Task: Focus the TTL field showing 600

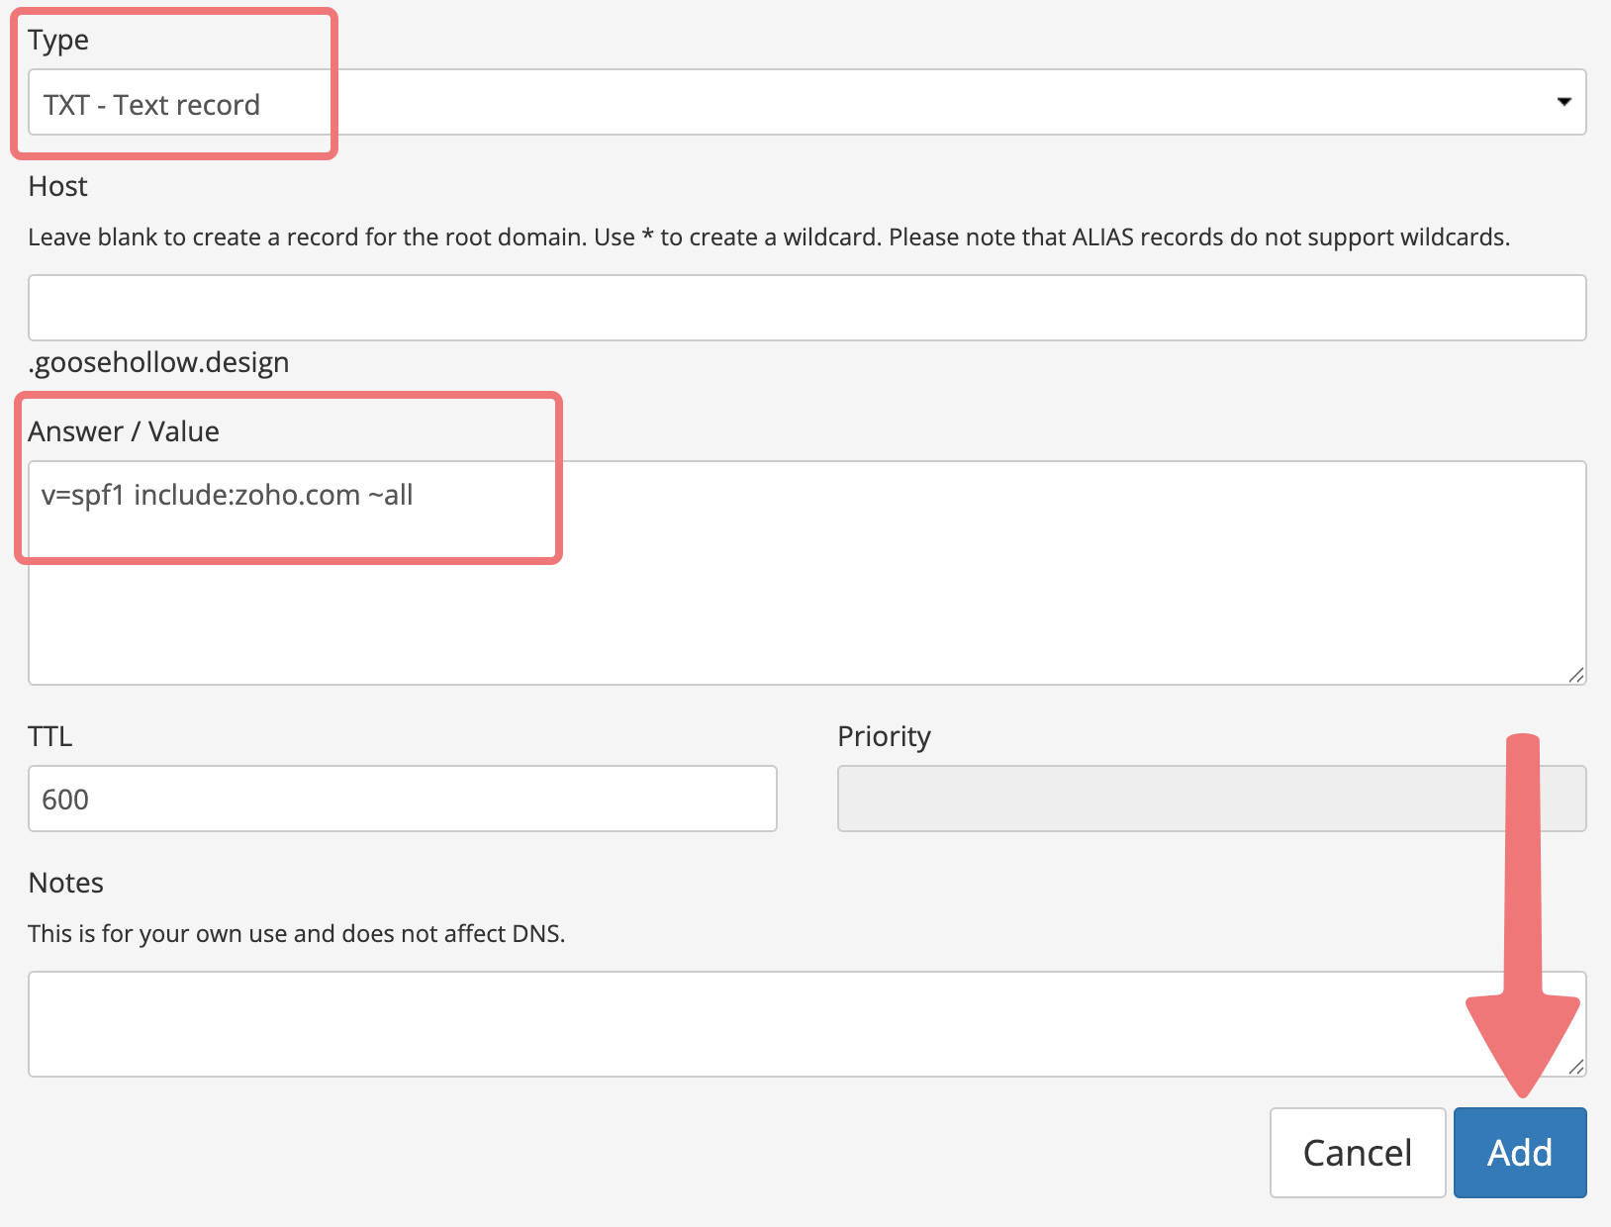Action: pos(402,799)
